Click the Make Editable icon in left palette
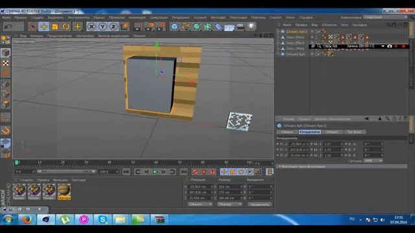Image resolution: width=415 pixels, height=233 pixels. tap(5, 40)
